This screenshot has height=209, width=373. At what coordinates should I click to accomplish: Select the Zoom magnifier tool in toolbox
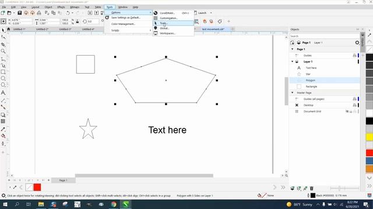[3, 51]
